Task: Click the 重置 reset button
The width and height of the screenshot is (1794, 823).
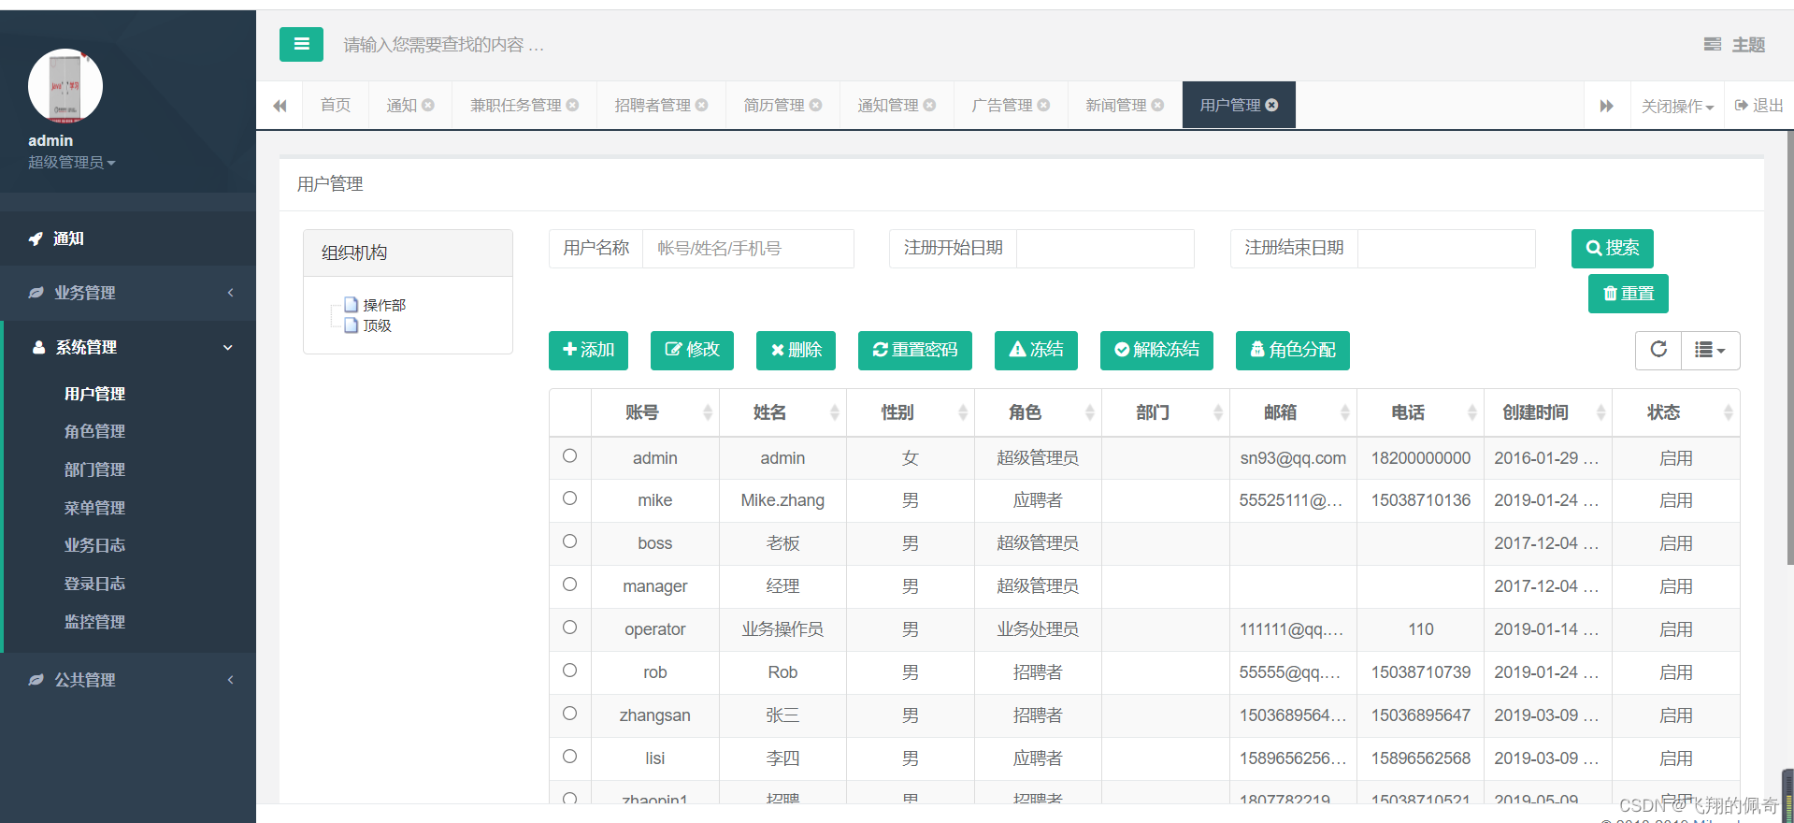Action: (x=1629, y=294)
